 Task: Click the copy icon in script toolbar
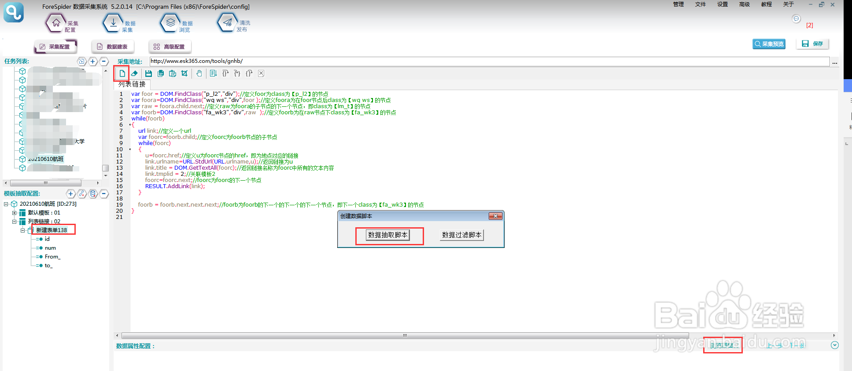tap(161, 73)
